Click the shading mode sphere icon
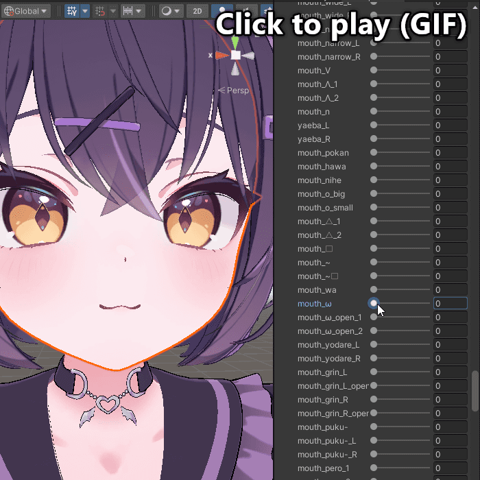Viewport: 480px width, 480px height. pos(166,11)
